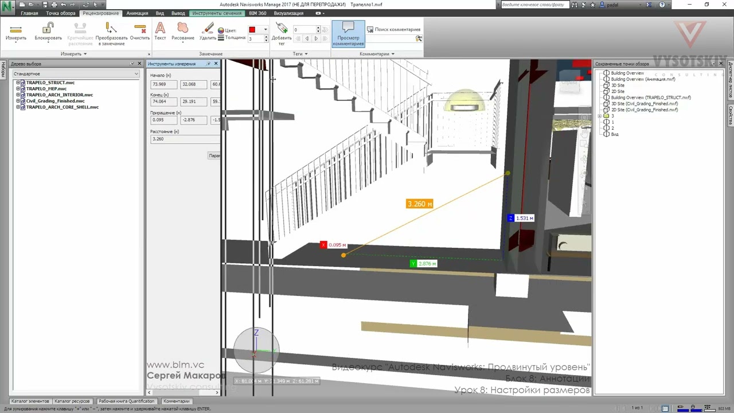This screenshot has height=413, width=734.
Task: Expand TRAPELO_STRUCT.nwc tree node
Action: tap(18, 83)
